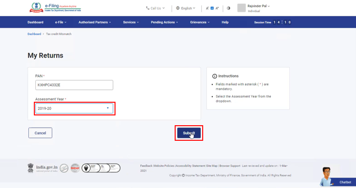
Task: Click into the PAN input field
Action: click(x=74, y=85)
